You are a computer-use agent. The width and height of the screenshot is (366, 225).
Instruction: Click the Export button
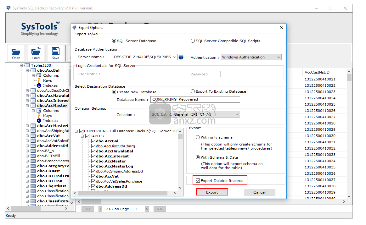click(212, 192)
